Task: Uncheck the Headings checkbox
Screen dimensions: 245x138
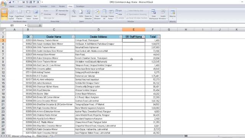Action: [57, 14]
